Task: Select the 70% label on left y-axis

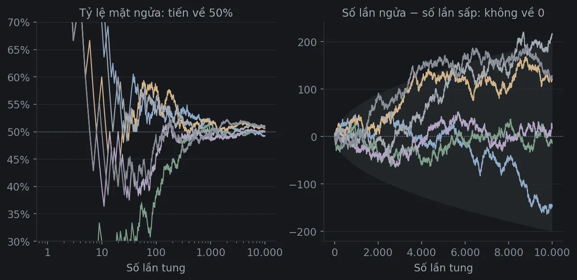Action: click(x=19, y=22)
